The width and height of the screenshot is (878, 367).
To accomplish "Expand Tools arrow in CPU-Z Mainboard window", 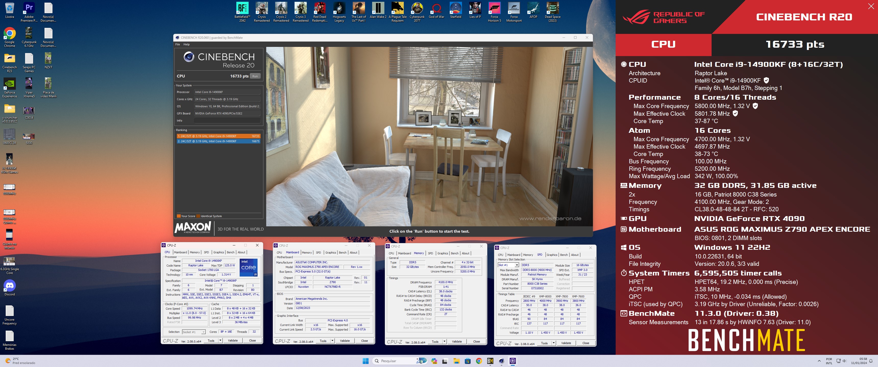I will [332, 341].
